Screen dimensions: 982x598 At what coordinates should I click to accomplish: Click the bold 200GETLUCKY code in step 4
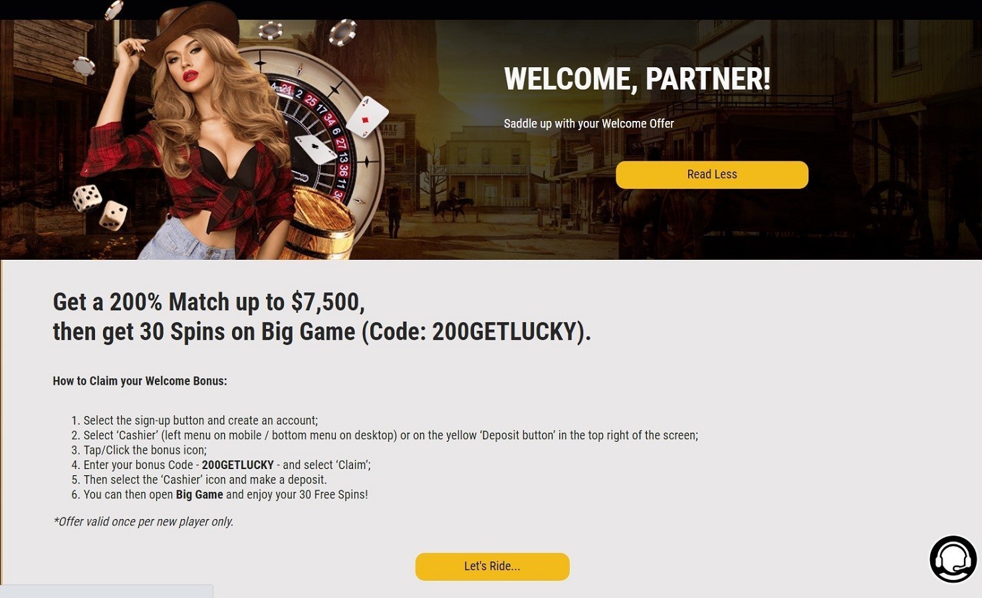(x=238, y=465)
